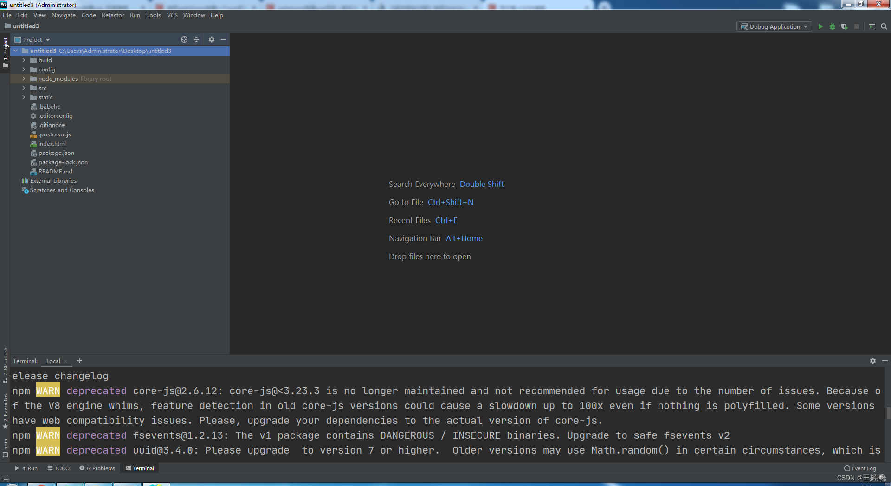Viewport: 891px width, 486px height.
Task: Click the Double Shift shortcut link
Action: [481, 184]
